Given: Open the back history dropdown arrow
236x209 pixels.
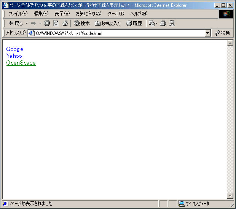Looking at the screenshot, I should [x=27, y=24].
